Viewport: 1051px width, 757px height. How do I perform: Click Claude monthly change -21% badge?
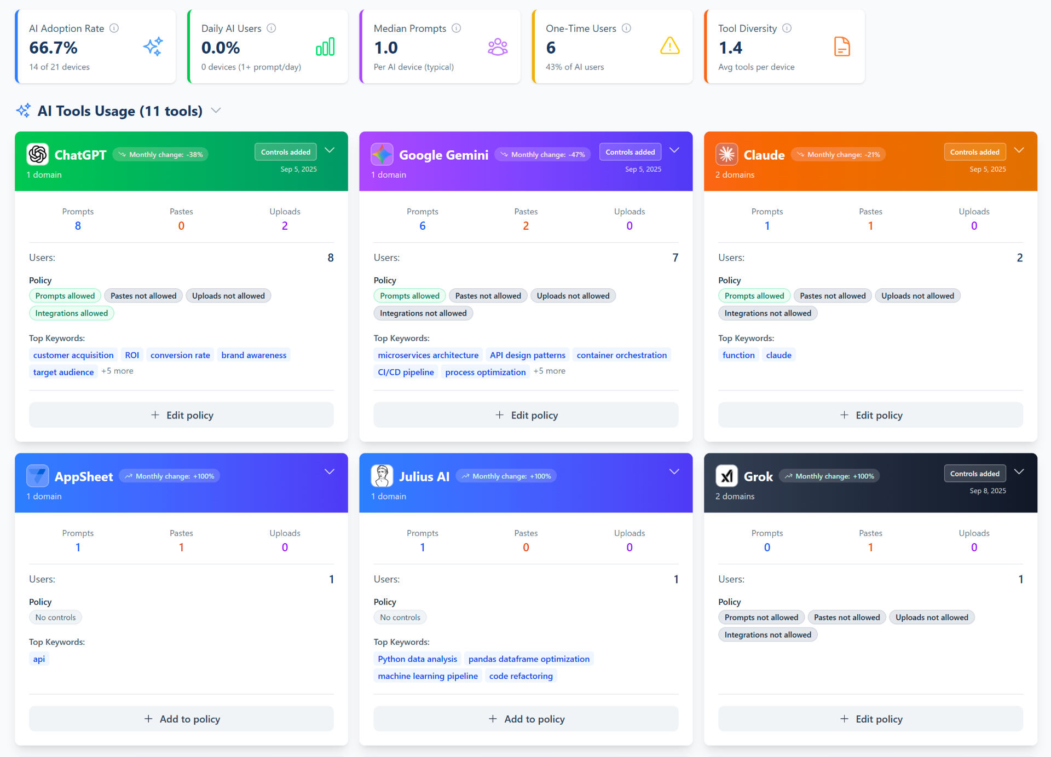[838, 155]
